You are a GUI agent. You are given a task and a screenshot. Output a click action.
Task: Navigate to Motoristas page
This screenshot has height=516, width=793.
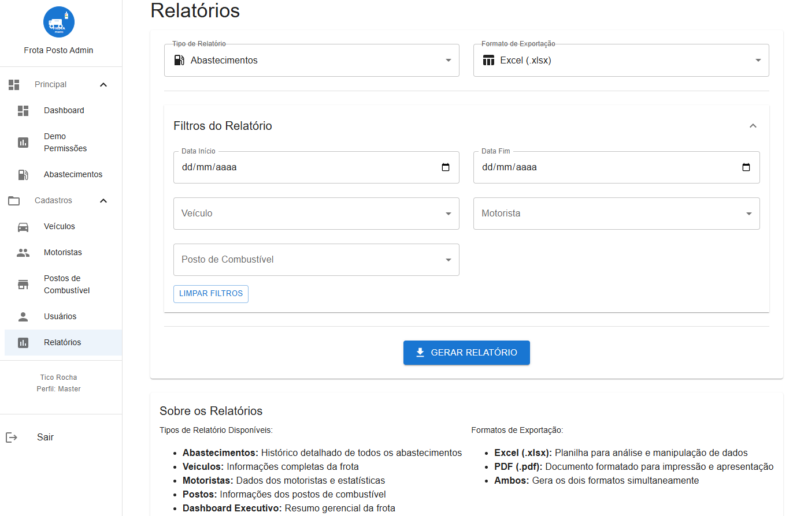(63, 253)
